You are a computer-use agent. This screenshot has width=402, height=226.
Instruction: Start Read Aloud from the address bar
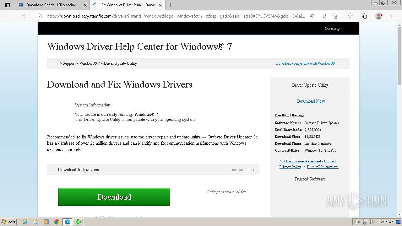pyautogui.click(x=312, y=16)
